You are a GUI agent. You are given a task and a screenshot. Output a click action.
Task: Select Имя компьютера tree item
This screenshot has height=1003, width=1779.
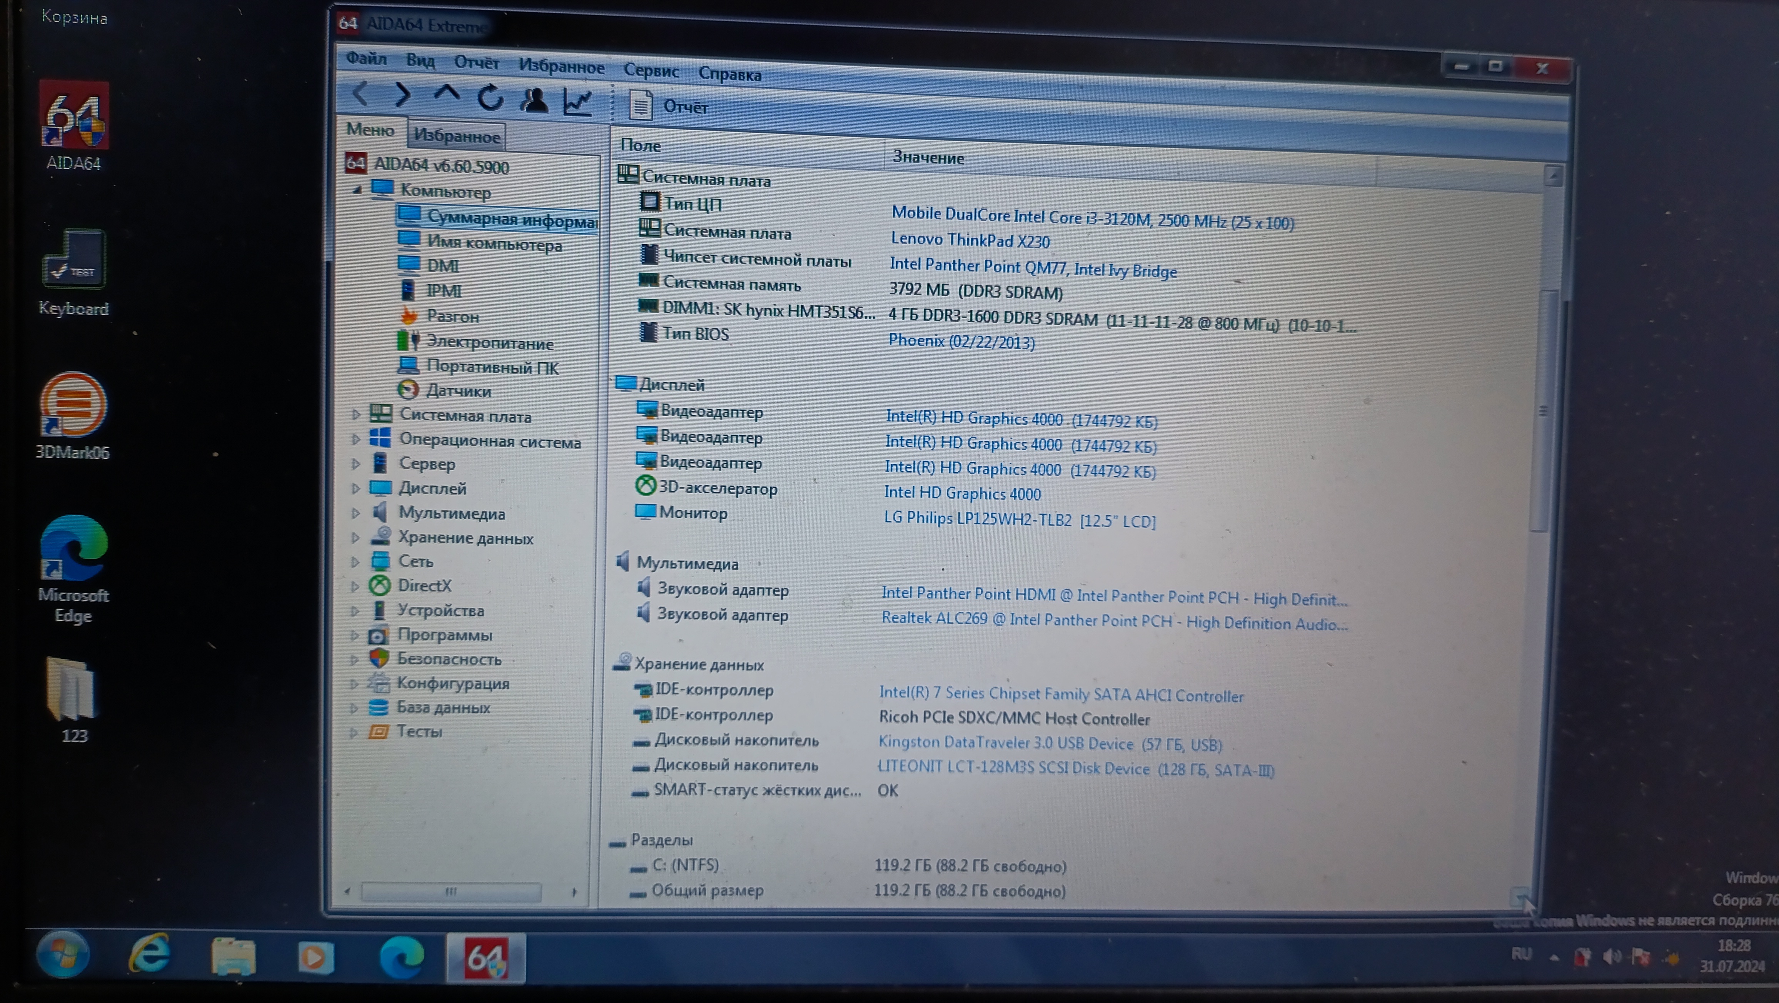(x=481, y=243)
